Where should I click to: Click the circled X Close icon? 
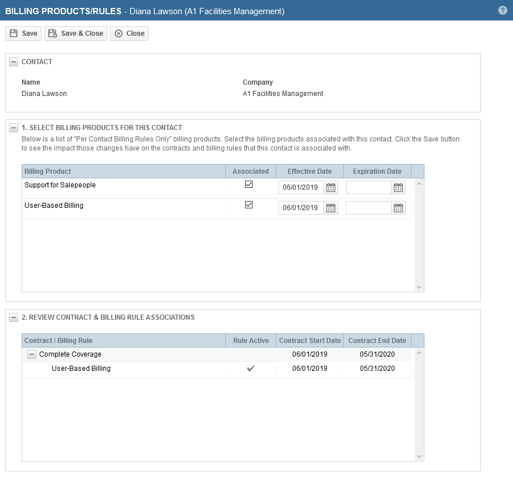(120, 33)
